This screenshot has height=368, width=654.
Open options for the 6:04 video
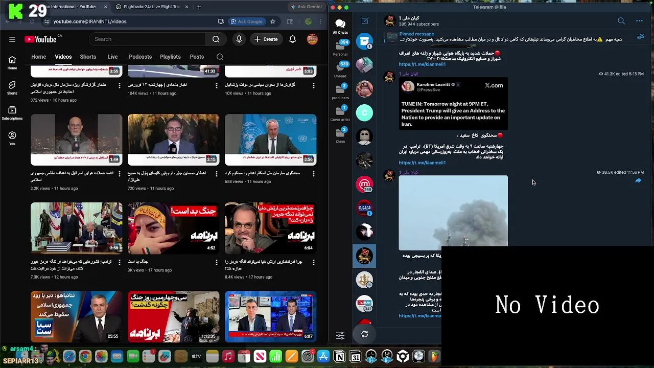pos(314,262)
